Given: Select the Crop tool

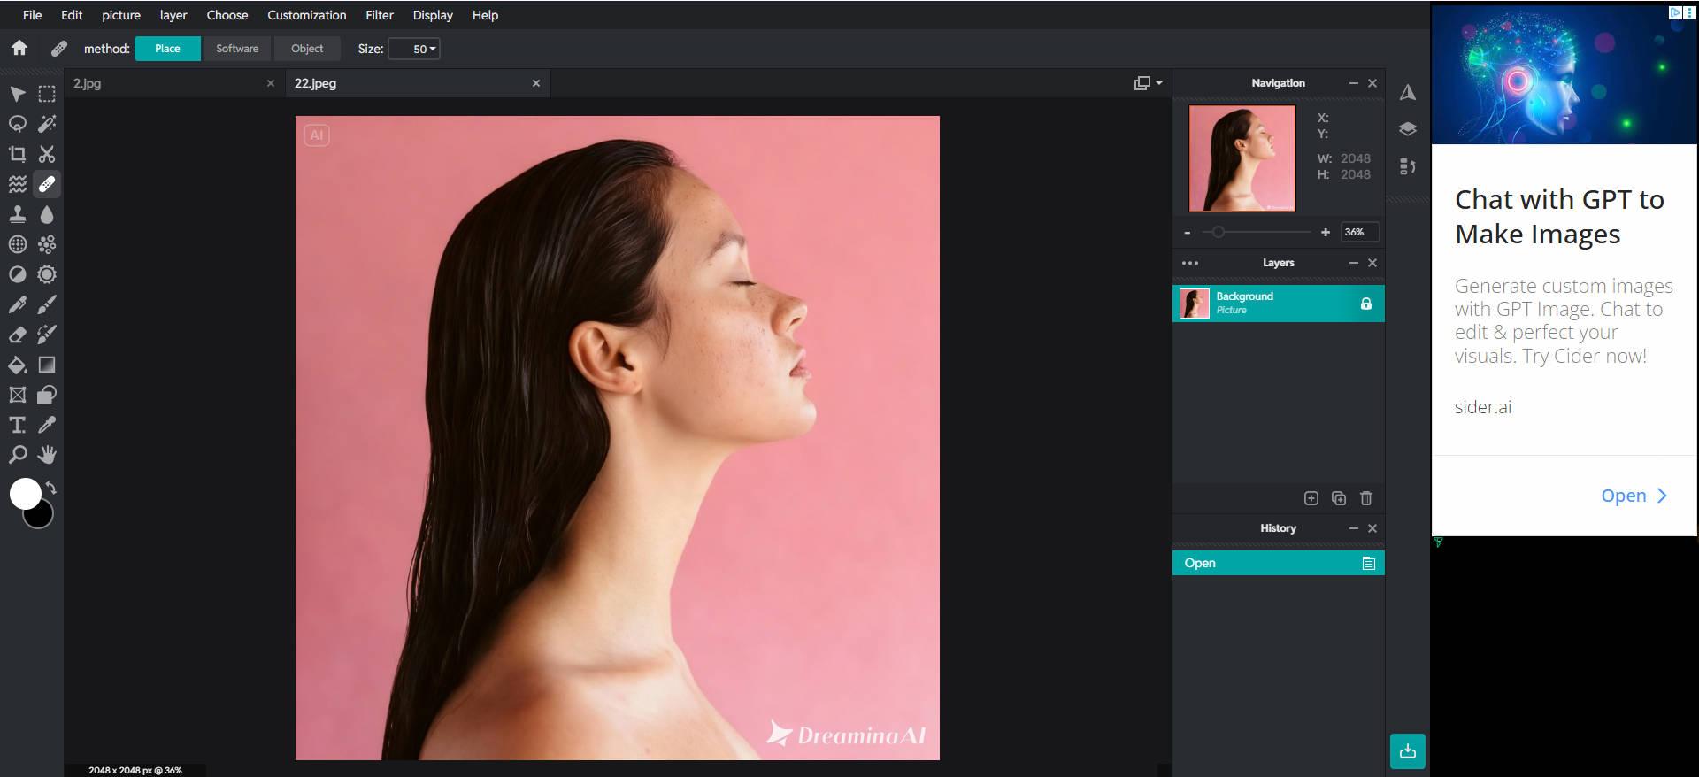Looking at the screenshot, I should coord(17,154).
